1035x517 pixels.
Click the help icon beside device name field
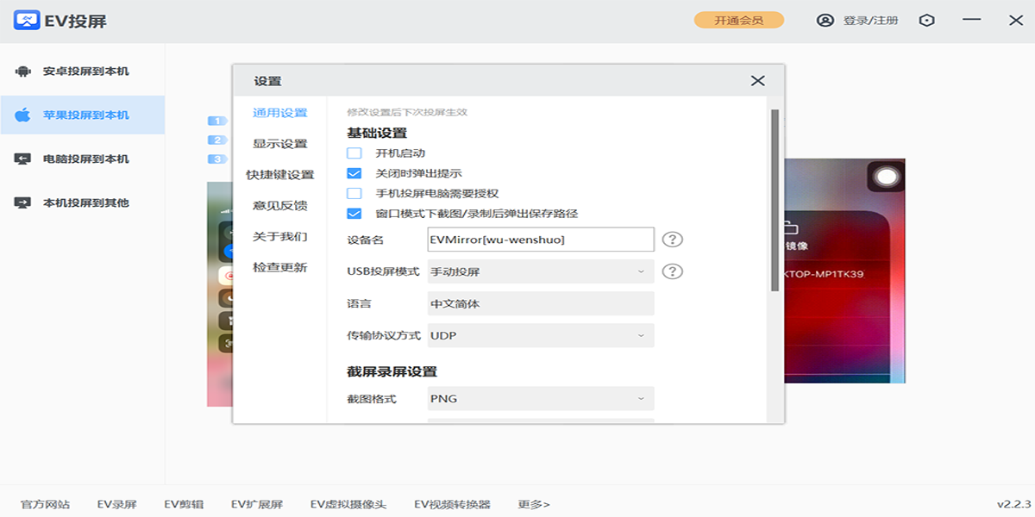pos(672,240)
